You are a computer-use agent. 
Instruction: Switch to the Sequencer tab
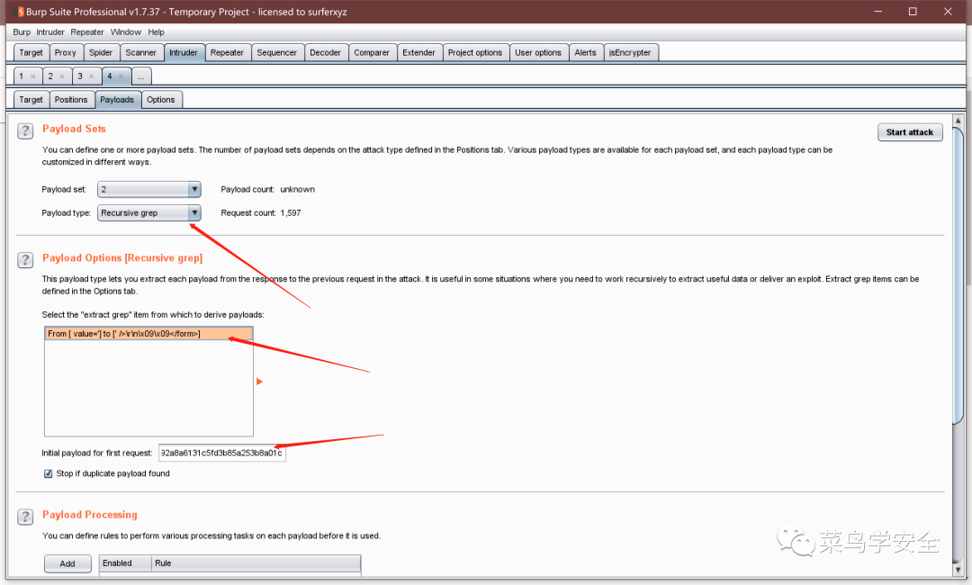point(276,53)
